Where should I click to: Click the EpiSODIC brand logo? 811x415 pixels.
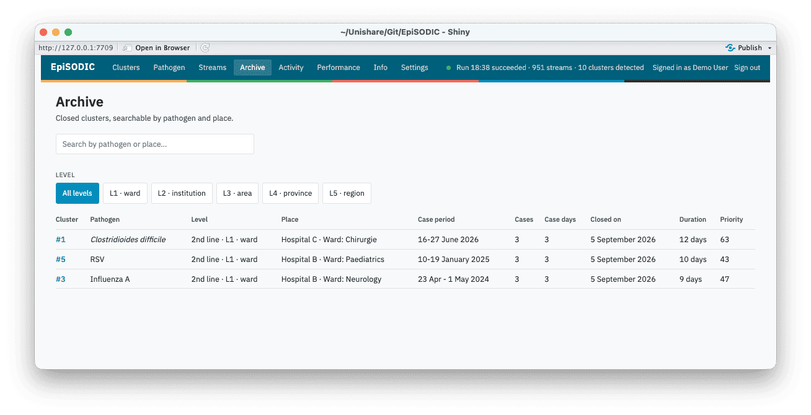73,67
